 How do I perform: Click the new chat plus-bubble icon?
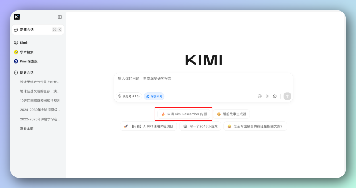pos(16,30)
